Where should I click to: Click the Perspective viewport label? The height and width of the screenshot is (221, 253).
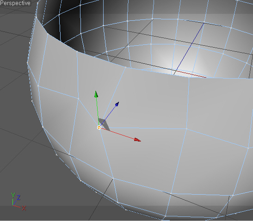coord(15,3)
